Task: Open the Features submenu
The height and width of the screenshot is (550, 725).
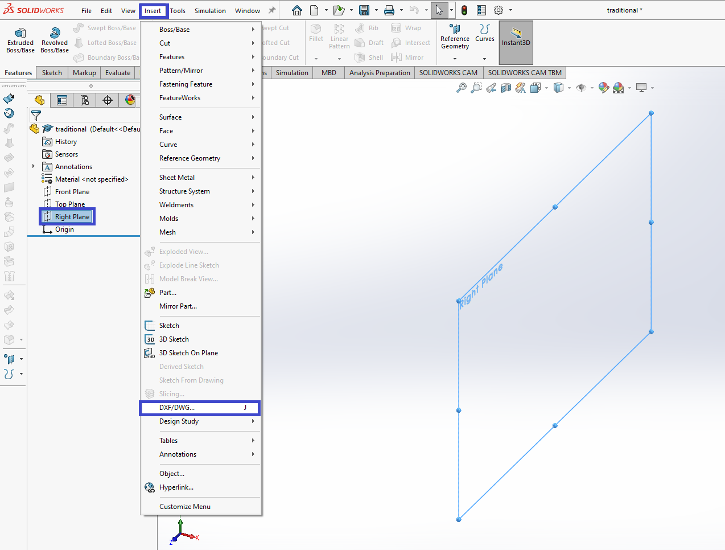Action: (x=201, y=56)
